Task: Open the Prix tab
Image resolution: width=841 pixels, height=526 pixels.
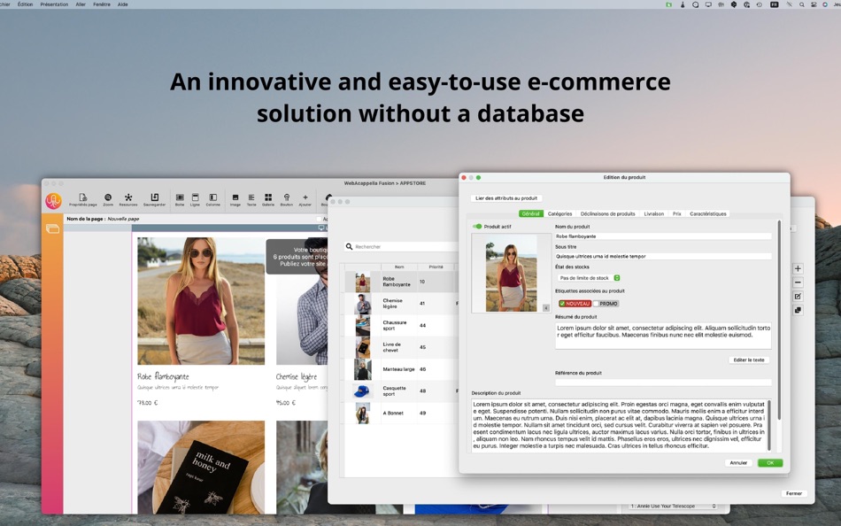Action: tap(677, 213)
